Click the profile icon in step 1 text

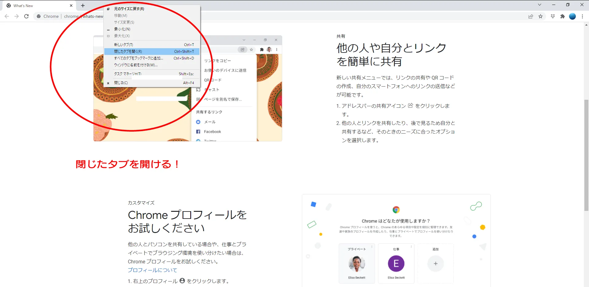pyautogui.click(x=182, y=281)
